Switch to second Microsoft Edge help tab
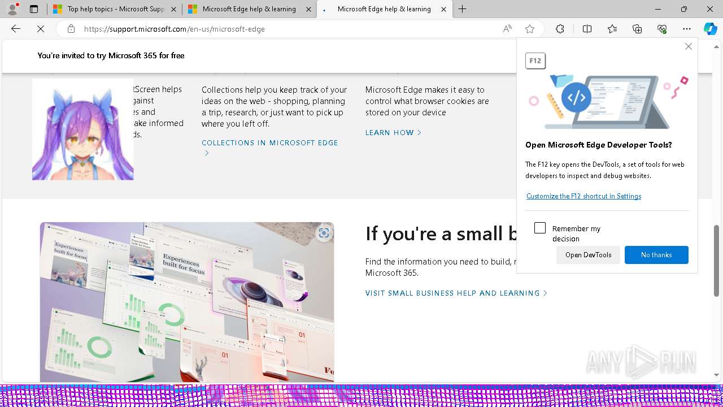723x407 pixels. [249, 9]
